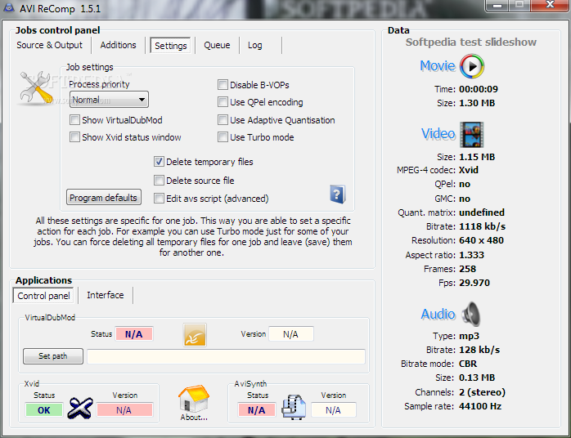Click the Frames value 258
The image size is (571, 438).
pyautogui.click(x=467, y=269)
